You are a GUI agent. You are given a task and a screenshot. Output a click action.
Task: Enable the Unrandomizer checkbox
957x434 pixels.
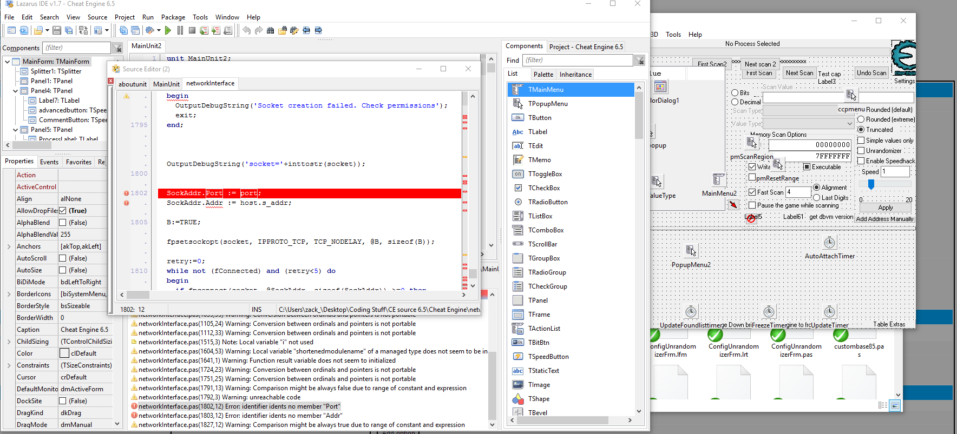point(861,151)
